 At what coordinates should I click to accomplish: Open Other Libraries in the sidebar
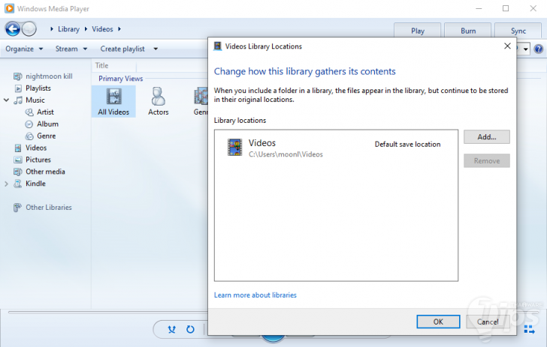tap(49, 207)
